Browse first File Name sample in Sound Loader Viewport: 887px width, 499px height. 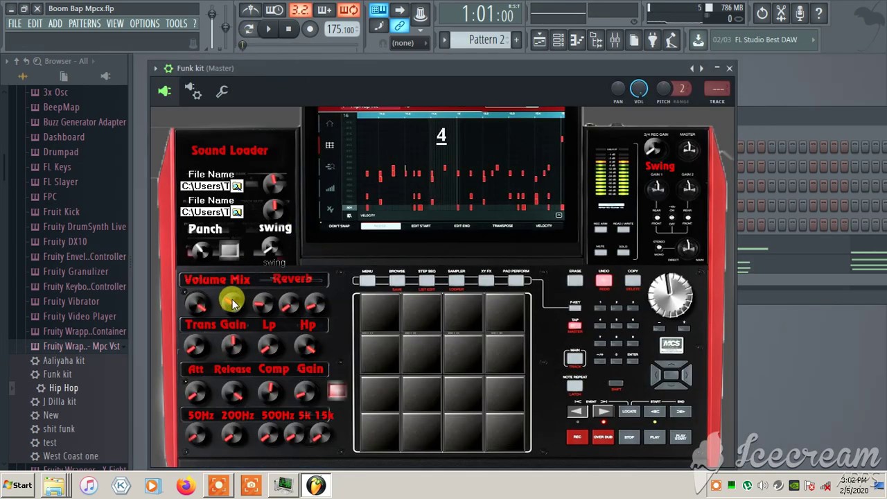click(x=237, y=186)
